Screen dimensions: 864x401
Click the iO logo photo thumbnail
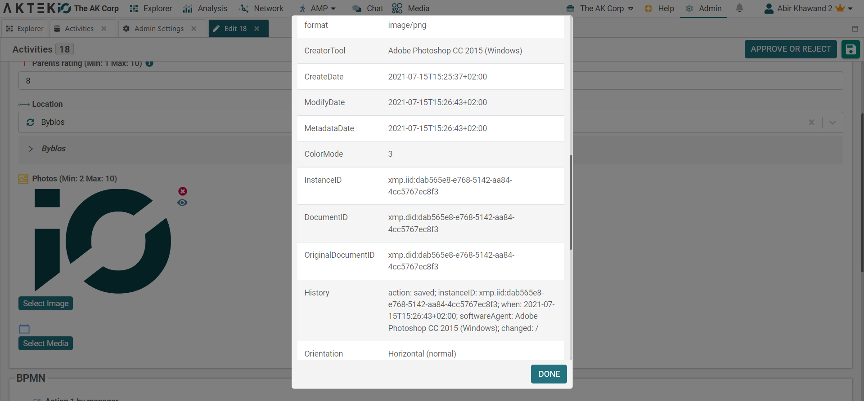tap(103, 241)
